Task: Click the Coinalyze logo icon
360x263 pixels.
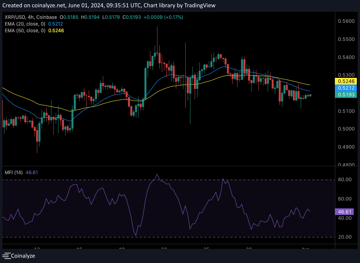Action: point(6,256)
